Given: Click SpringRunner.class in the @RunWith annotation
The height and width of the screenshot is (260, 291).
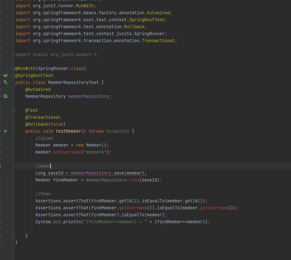Looking at the screenshot, I should coord(61,68).
